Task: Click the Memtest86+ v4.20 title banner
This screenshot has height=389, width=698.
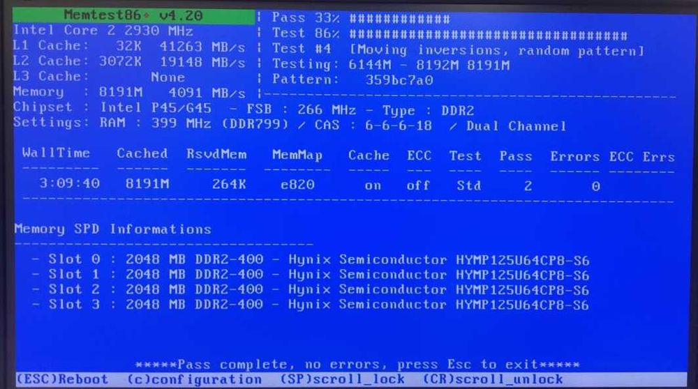Action: coord(133,15)
